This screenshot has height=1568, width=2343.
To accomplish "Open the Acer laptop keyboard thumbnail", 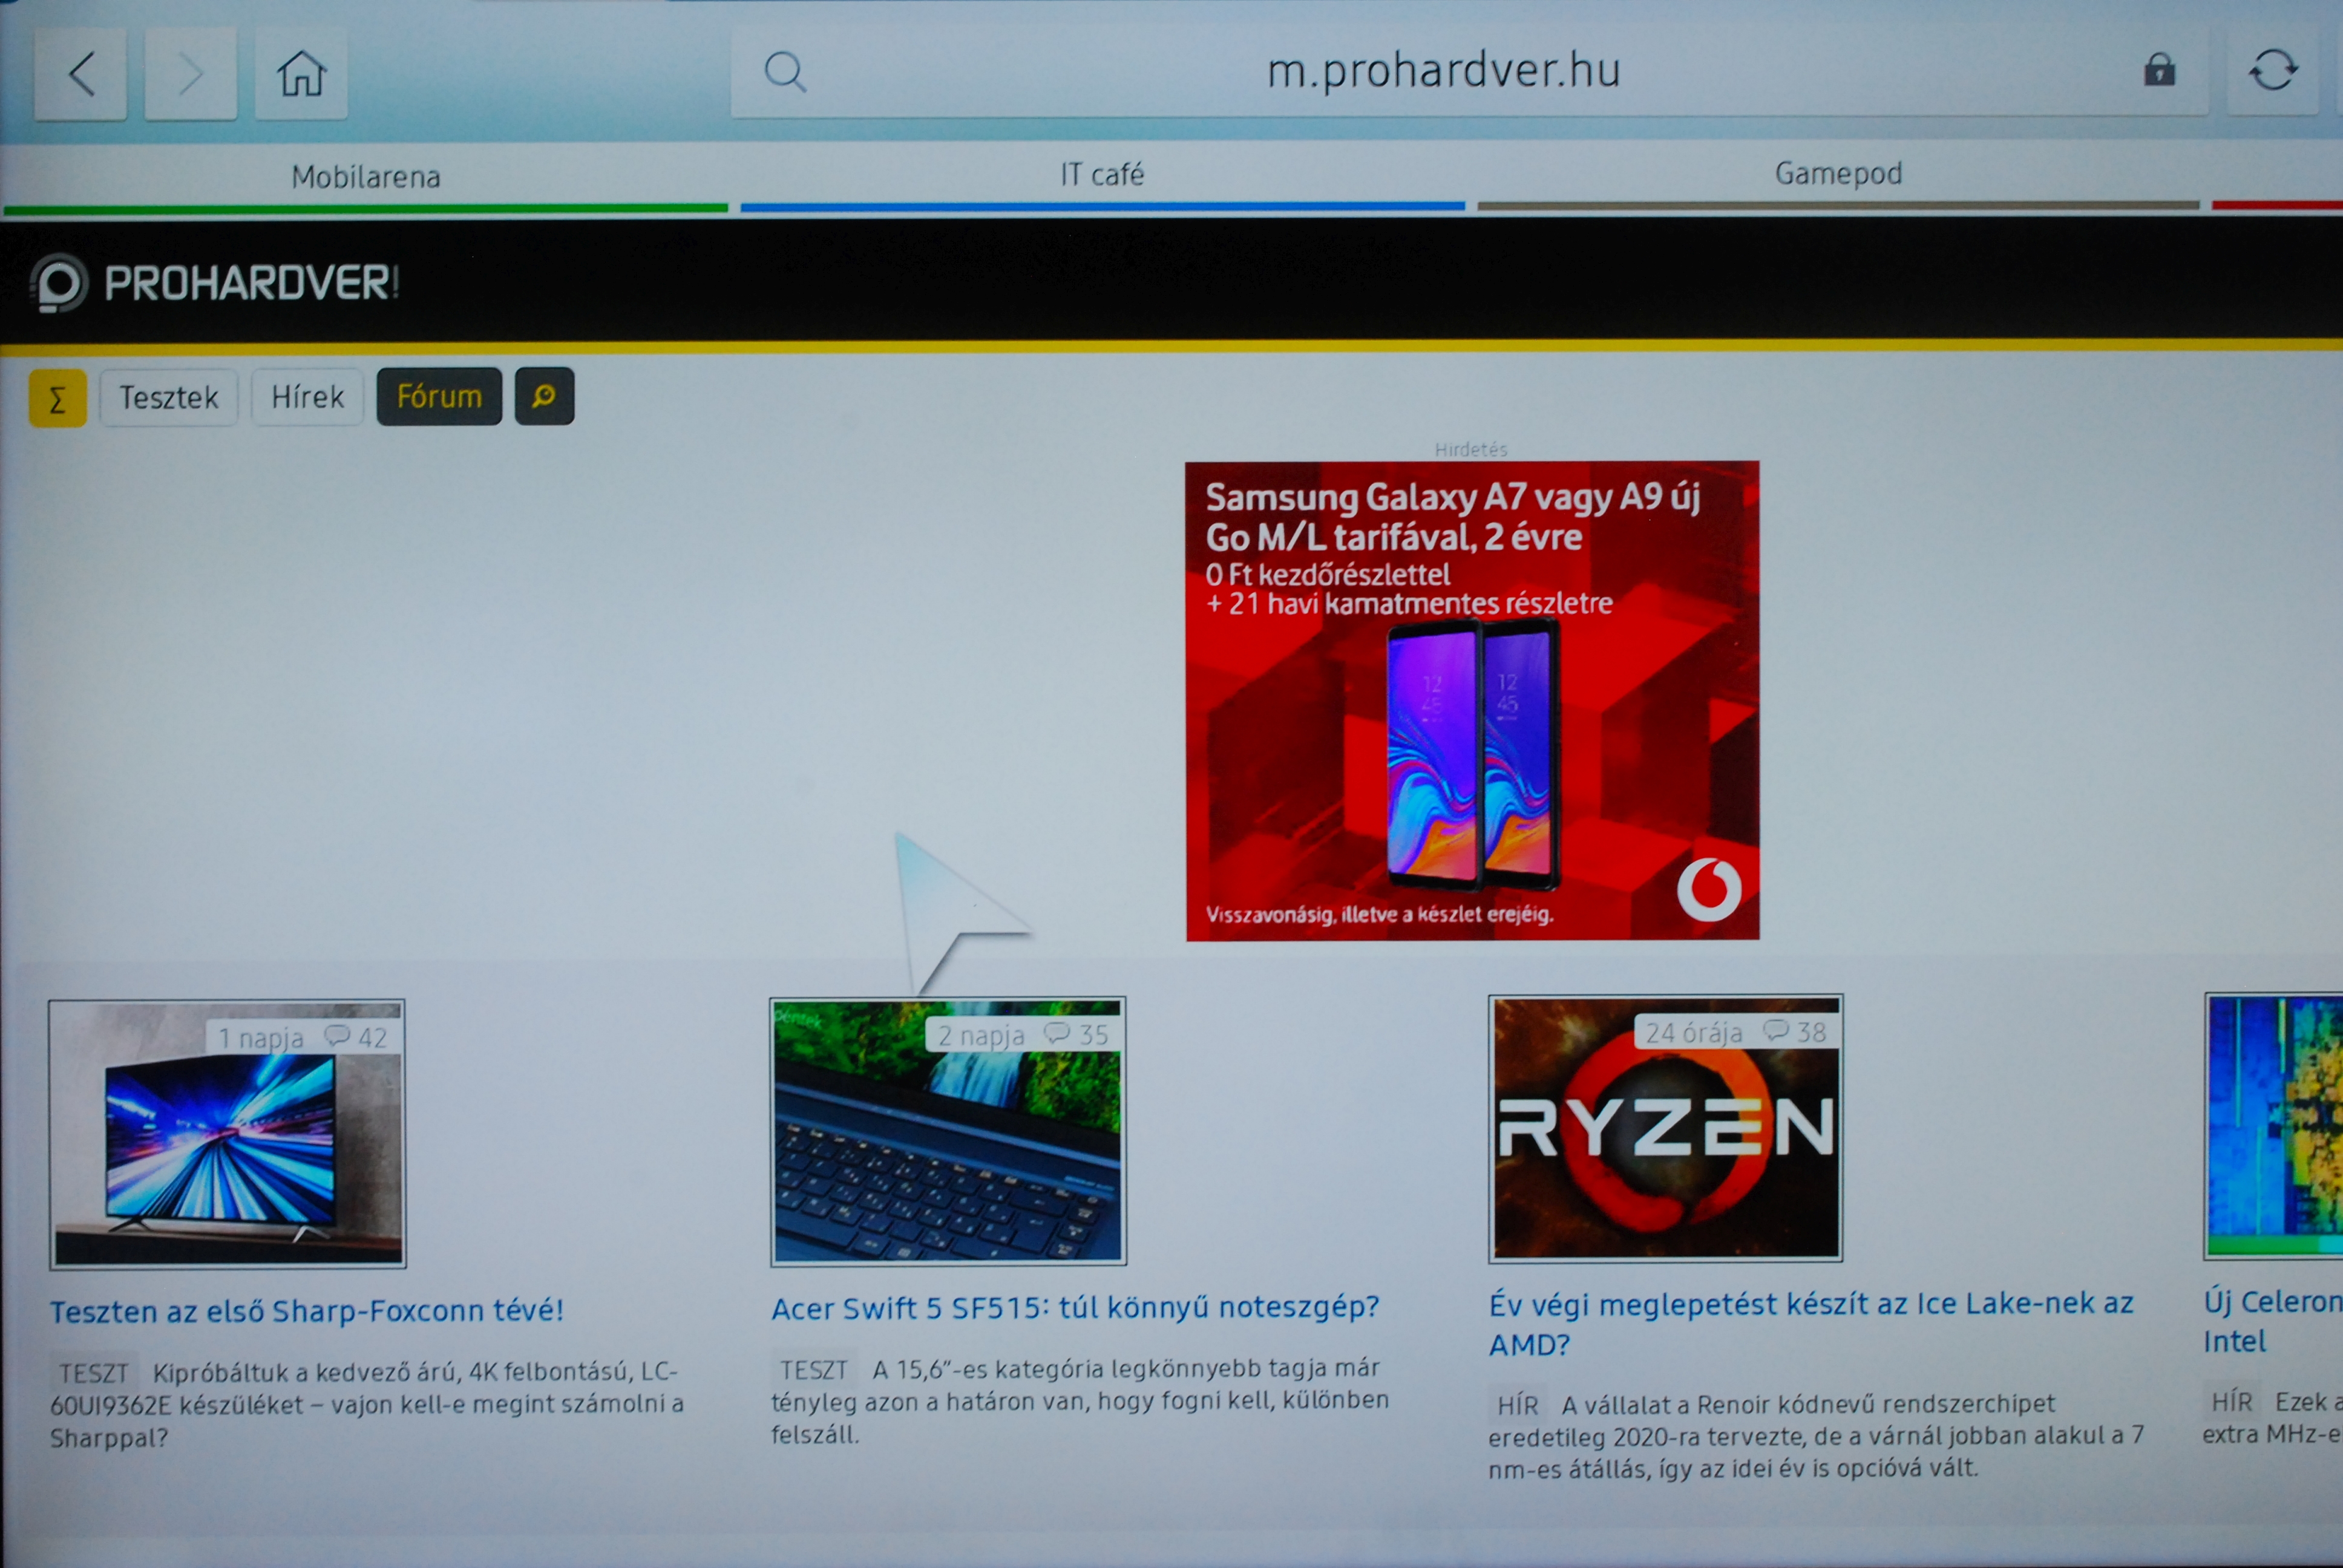I will click(948, 1131).
